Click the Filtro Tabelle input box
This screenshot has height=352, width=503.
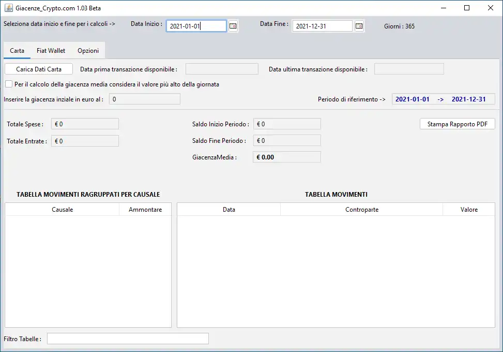(127, 338)
